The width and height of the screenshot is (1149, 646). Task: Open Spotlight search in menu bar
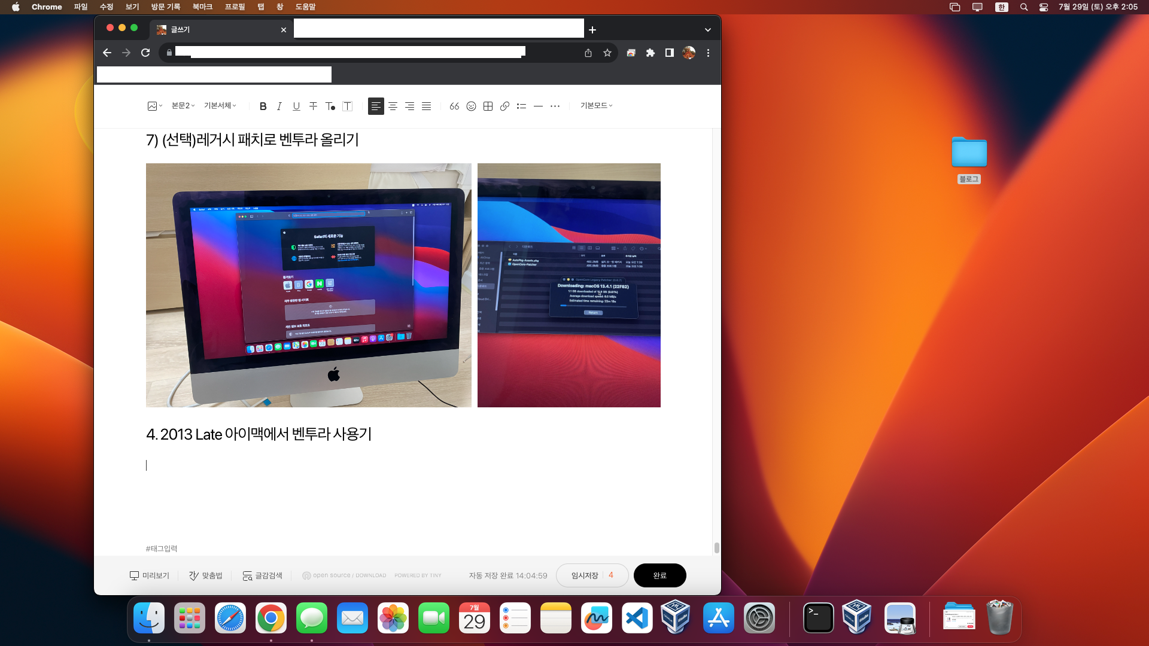point(1024,7)
